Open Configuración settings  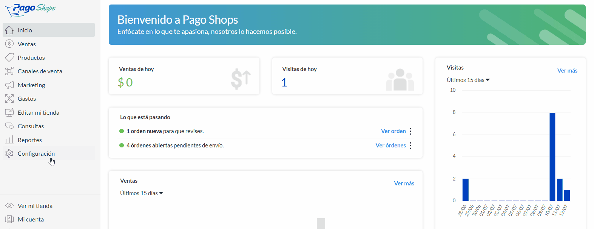pos(49,153)
